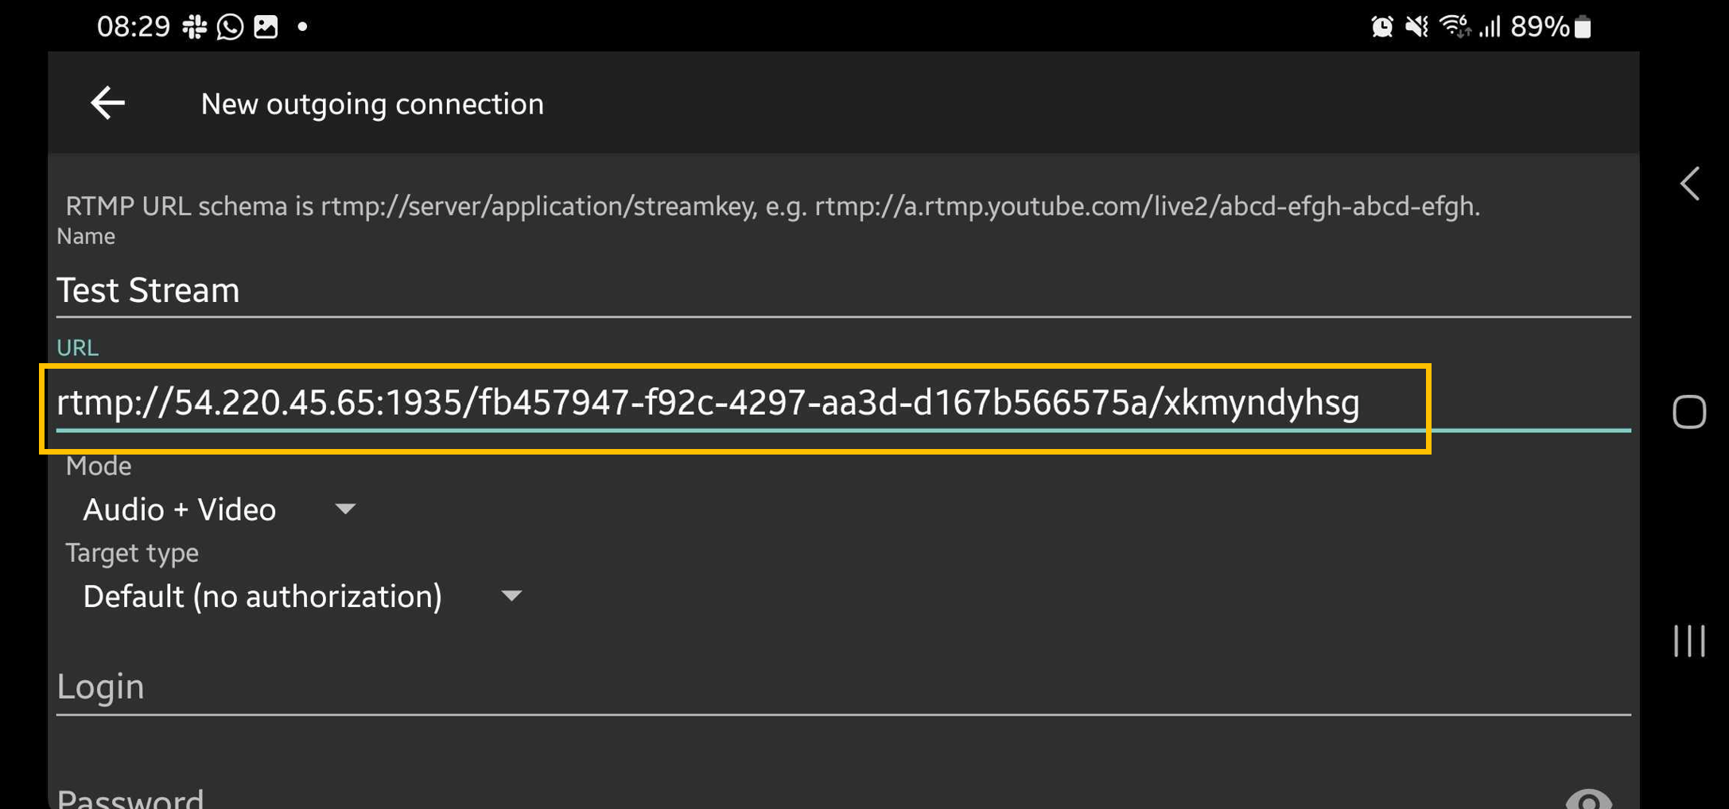This screenshot has width=1729, height=809.
Task: Toggle password visibility eye icon
Action: [x=1588, y=799]
